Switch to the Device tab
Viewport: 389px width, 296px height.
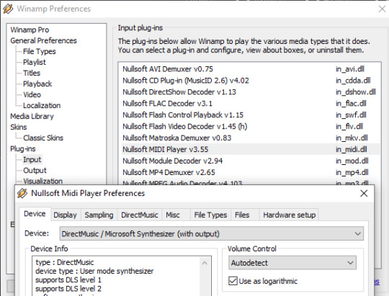coord(35,214)
